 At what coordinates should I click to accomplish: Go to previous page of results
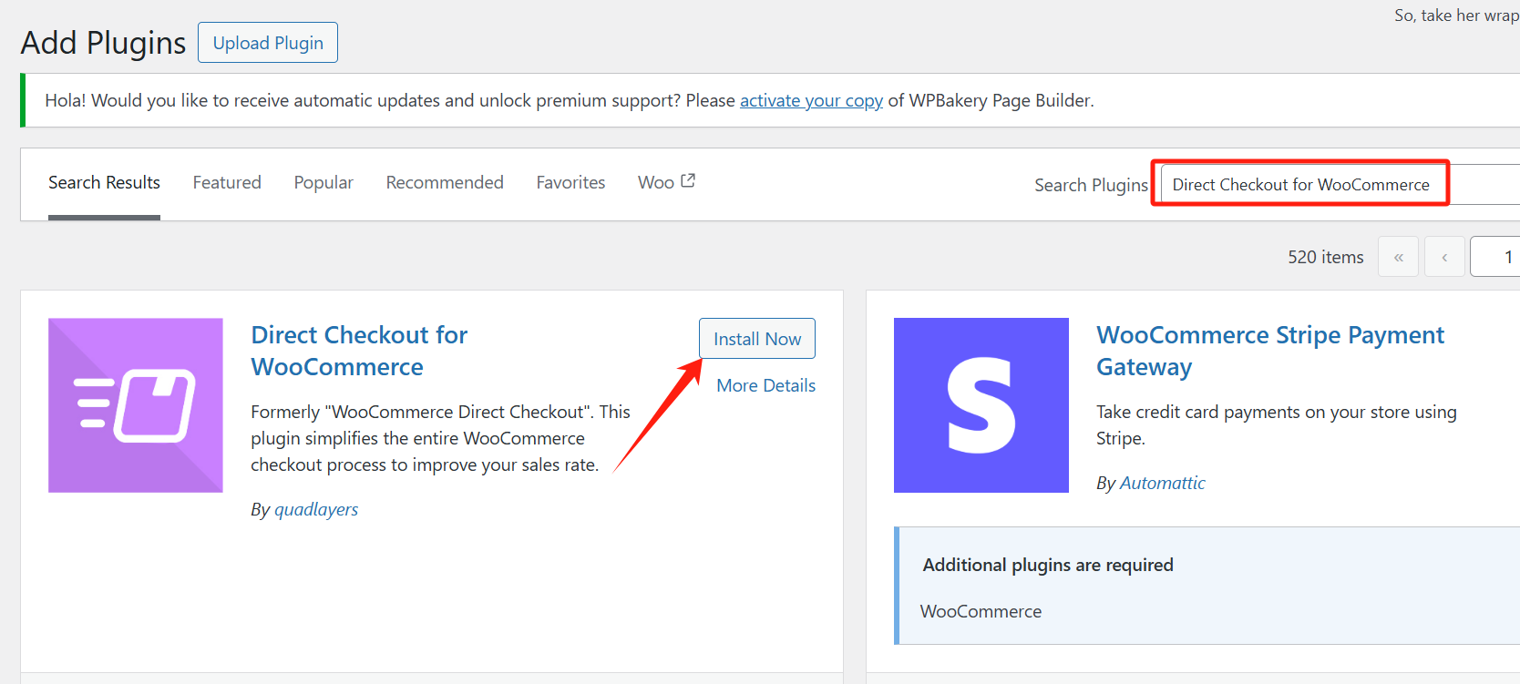[x=1444, y=257]
